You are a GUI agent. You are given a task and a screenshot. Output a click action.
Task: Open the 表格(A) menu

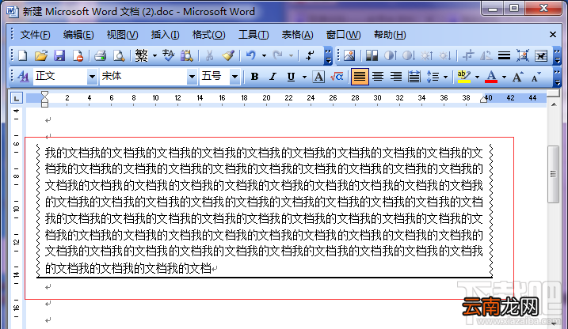point(297,35)
